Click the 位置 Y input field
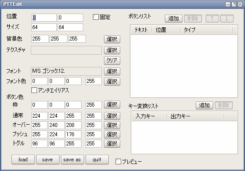 click(71, 18)
